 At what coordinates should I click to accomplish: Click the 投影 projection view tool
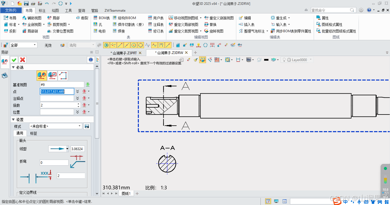click(x=10, y=31)
